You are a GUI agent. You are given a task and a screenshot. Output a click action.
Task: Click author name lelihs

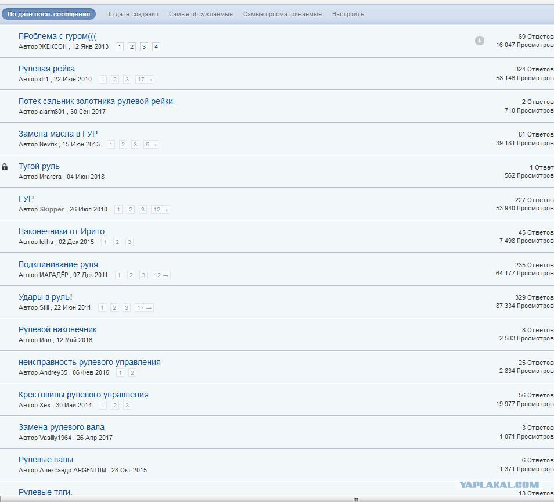(x=46, y=242)
